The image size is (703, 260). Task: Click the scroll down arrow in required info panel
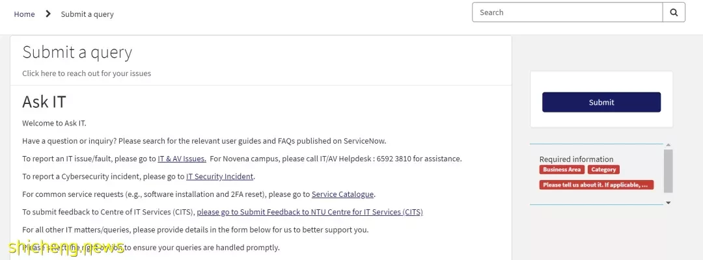(x=668, y=203)
